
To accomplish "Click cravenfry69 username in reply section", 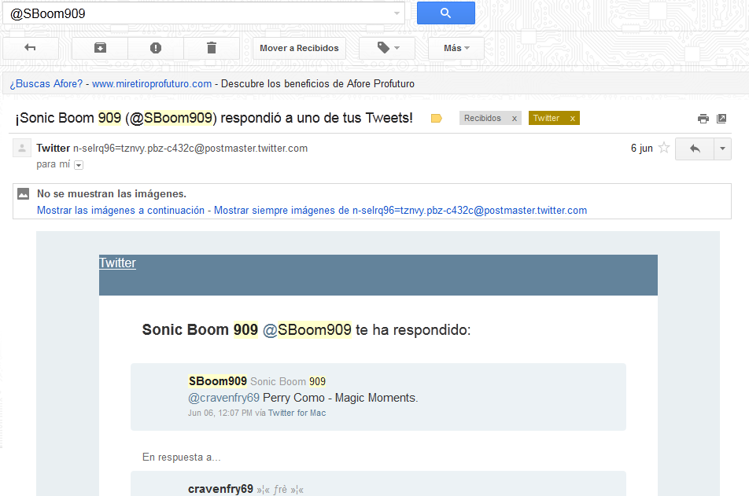I will (x=220, y=489).
